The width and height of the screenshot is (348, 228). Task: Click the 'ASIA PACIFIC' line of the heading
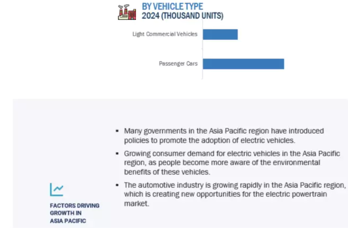(68, 221)
